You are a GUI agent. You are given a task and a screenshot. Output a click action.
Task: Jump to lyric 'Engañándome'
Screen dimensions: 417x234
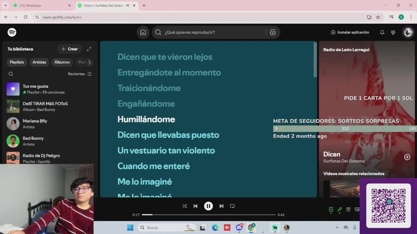tap(146, 104)
